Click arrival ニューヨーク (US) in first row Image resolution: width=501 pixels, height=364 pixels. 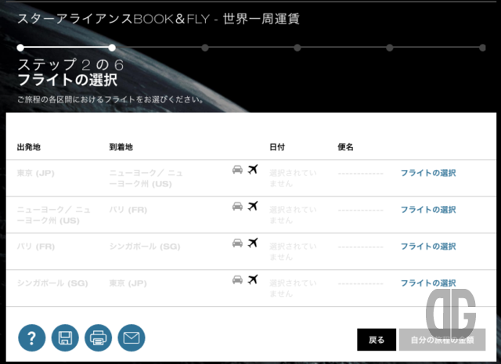(x=146, y=178)
